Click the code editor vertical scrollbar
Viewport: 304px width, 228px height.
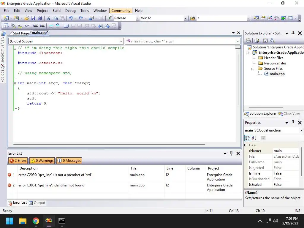click(238, 79)
